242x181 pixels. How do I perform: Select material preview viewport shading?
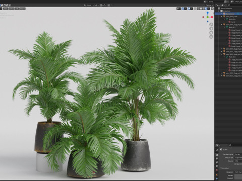[x=204, y=9]
